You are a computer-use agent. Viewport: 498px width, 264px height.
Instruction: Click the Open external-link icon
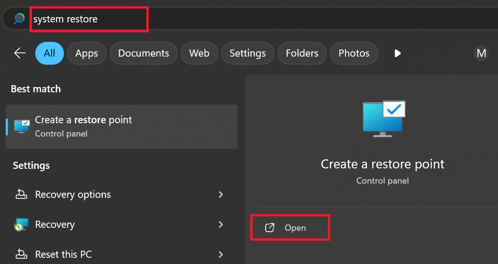pos(270,228)
